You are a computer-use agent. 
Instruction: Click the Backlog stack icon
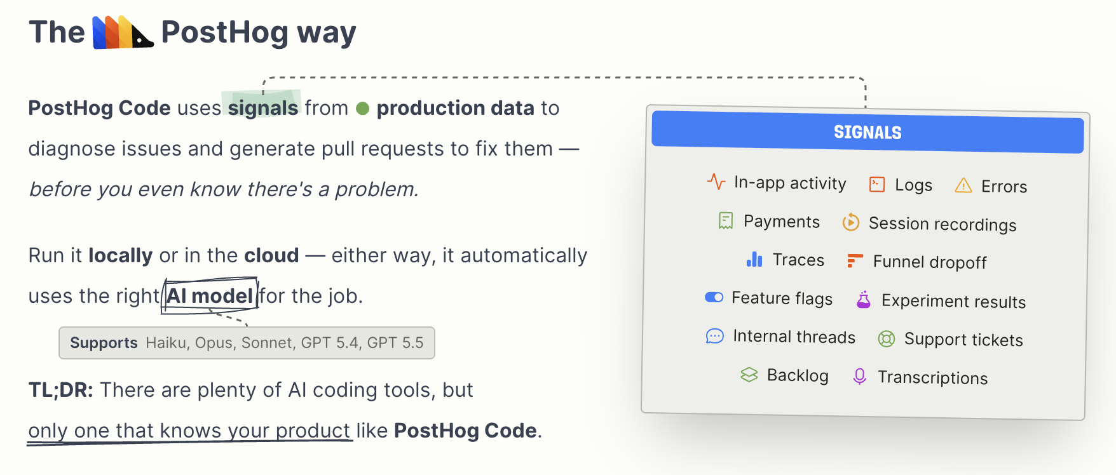point(749,375)
